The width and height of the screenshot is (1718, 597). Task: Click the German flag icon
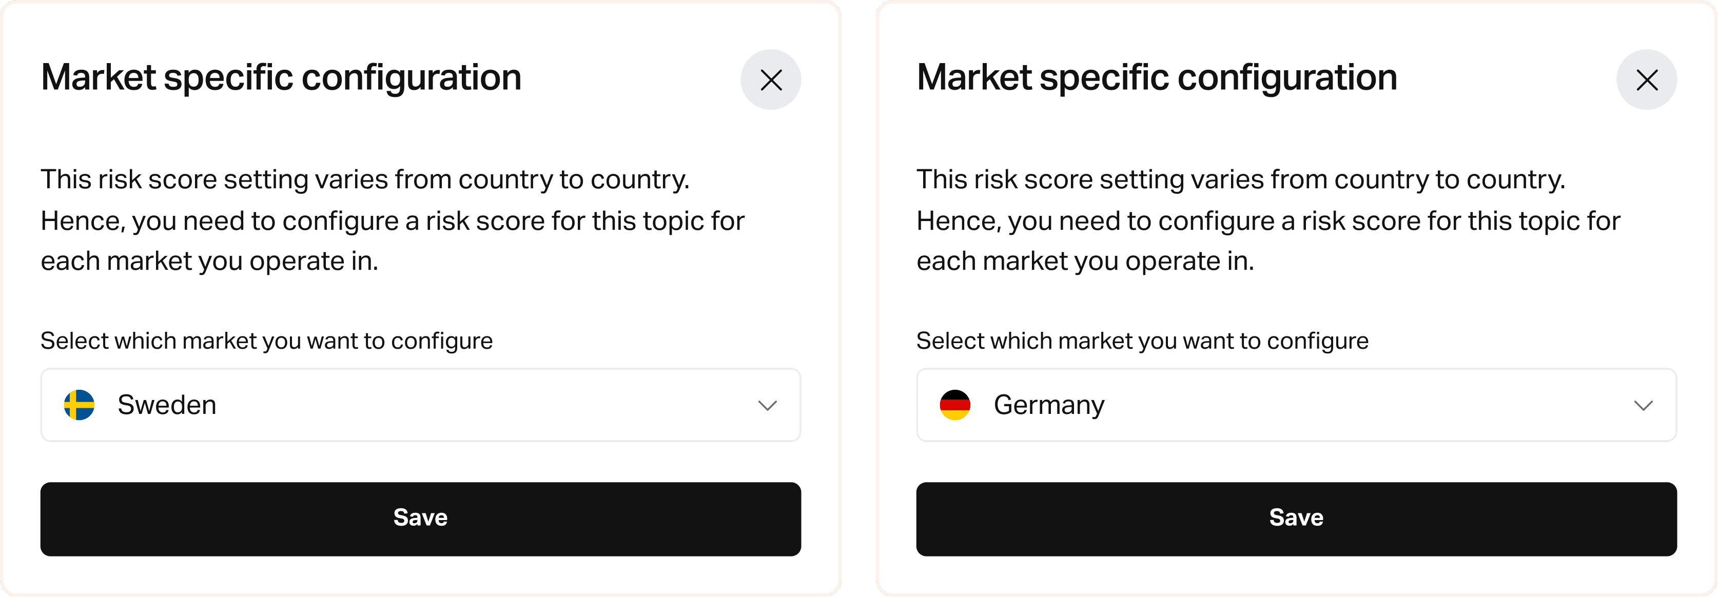955,405
